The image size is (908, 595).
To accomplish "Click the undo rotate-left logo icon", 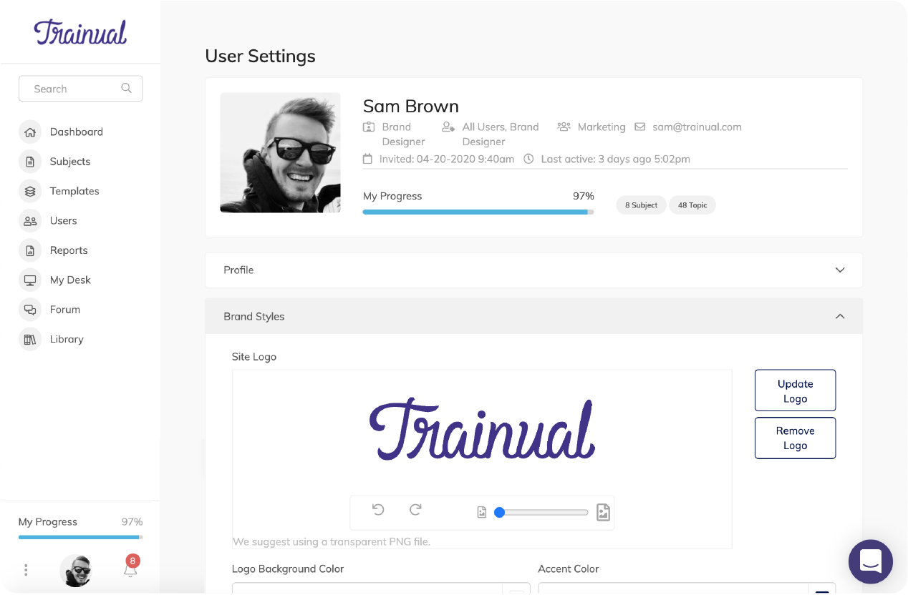I will [378, 510].
